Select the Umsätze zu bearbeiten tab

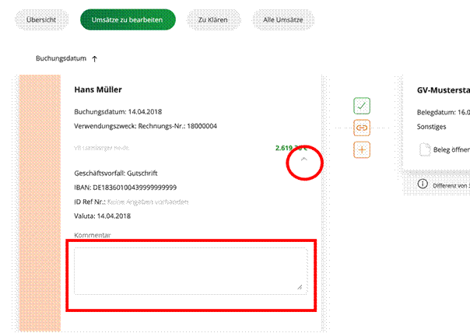click(x=128, y=19)
